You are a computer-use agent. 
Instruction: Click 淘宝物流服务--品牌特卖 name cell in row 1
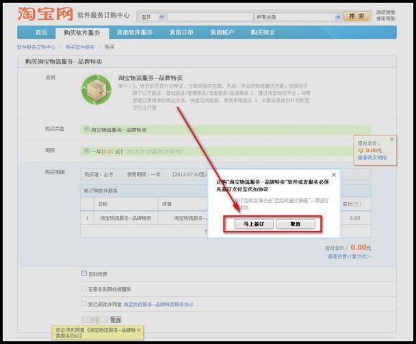[125, 218]
